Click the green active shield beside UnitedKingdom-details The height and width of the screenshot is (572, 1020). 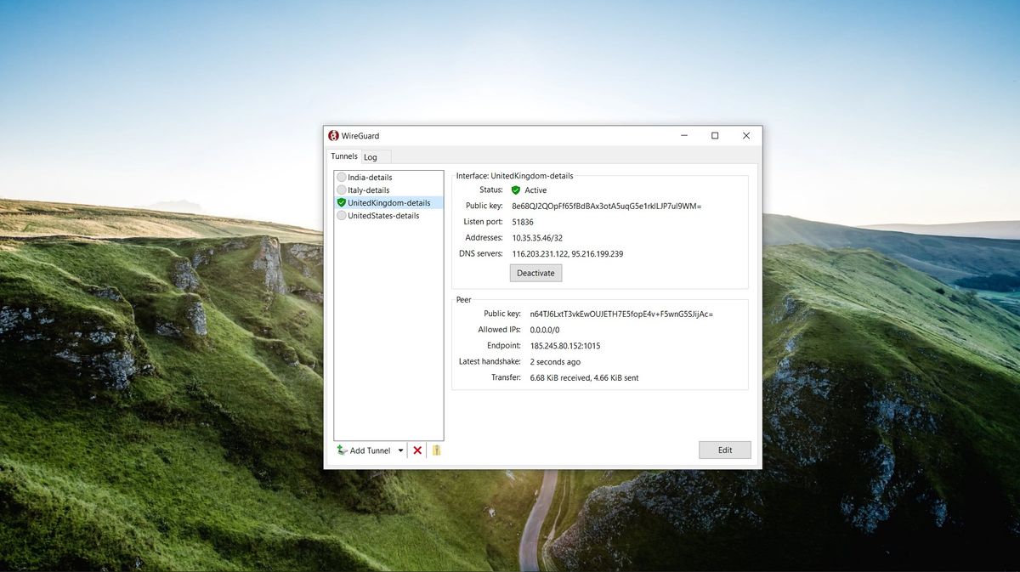click(341, 202)
